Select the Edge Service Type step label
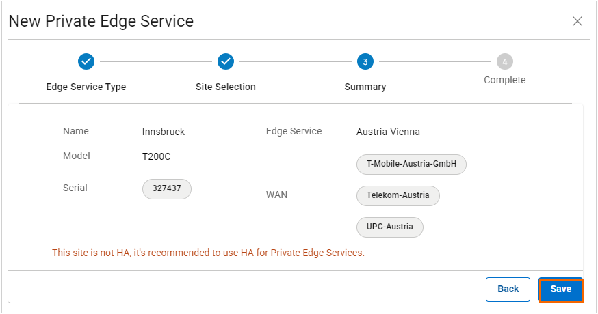The height and width of the screenshot is (314, 598). 86,87
